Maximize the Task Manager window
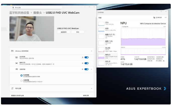This screenshot has height=107, width=172. 161,11
